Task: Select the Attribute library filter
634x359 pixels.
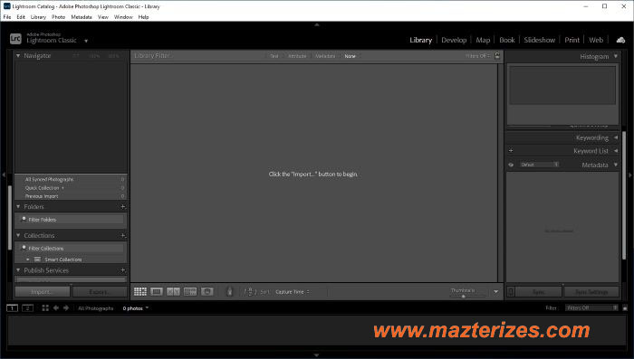Action: coord(297,56)
